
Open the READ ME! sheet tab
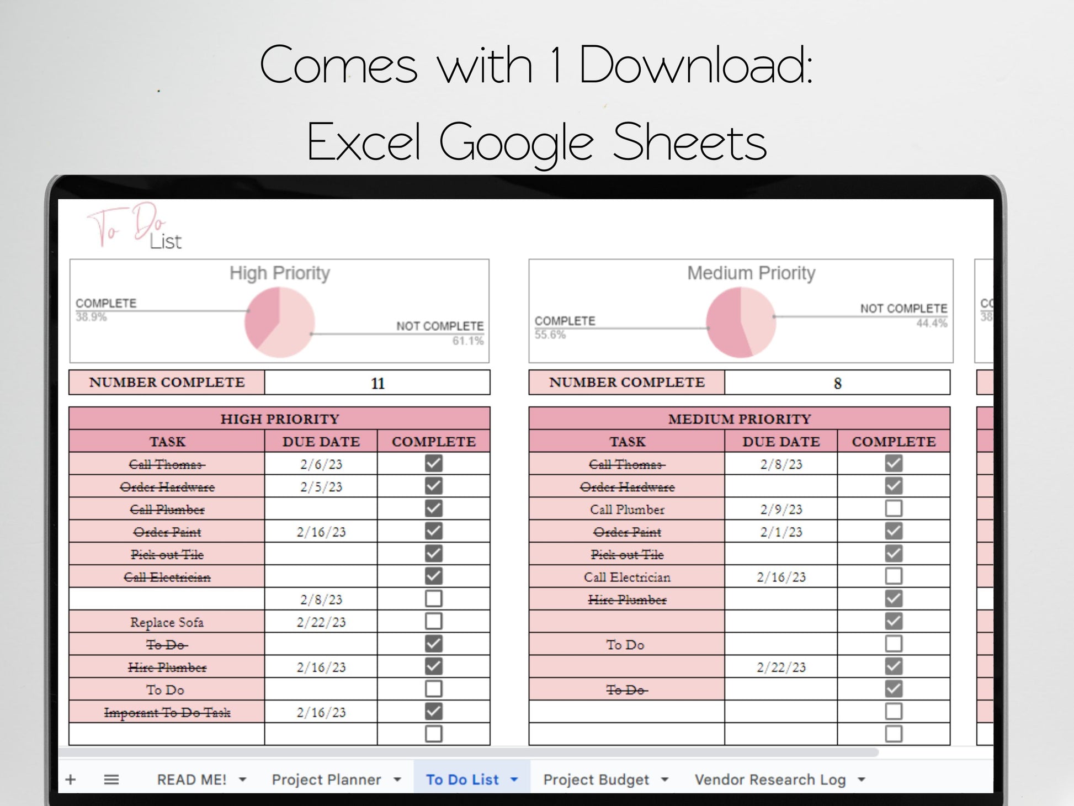[192, 780]
